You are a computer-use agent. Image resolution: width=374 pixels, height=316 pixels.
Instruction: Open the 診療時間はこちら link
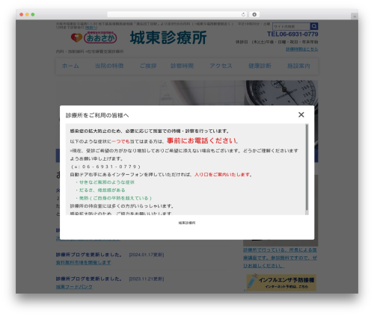(x=301, y=49)
